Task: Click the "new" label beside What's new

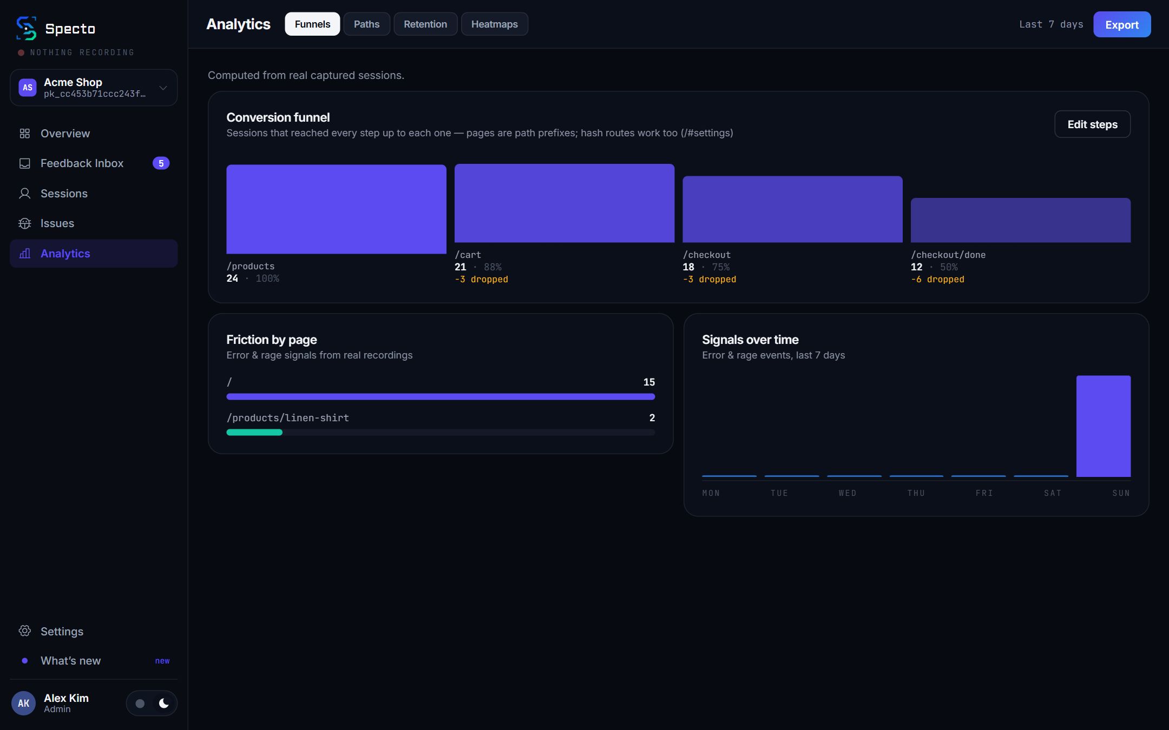Action: pyautogui.click(x=162, y=661)
